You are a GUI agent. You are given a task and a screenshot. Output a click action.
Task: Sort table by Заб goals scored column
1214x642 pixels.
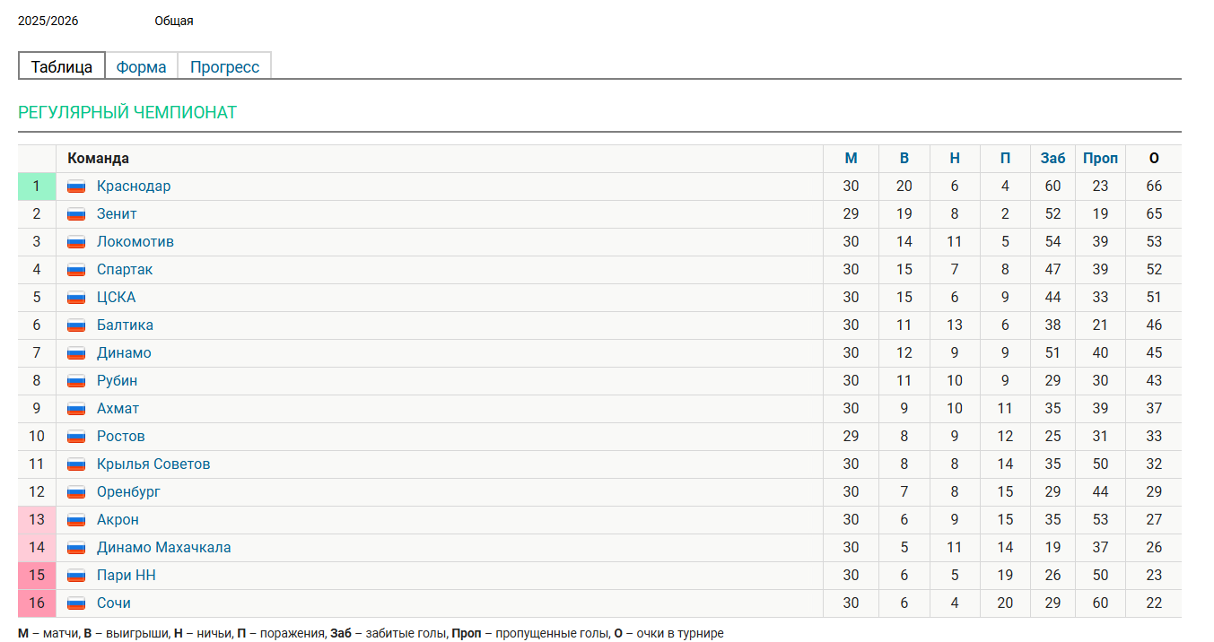1053,159
